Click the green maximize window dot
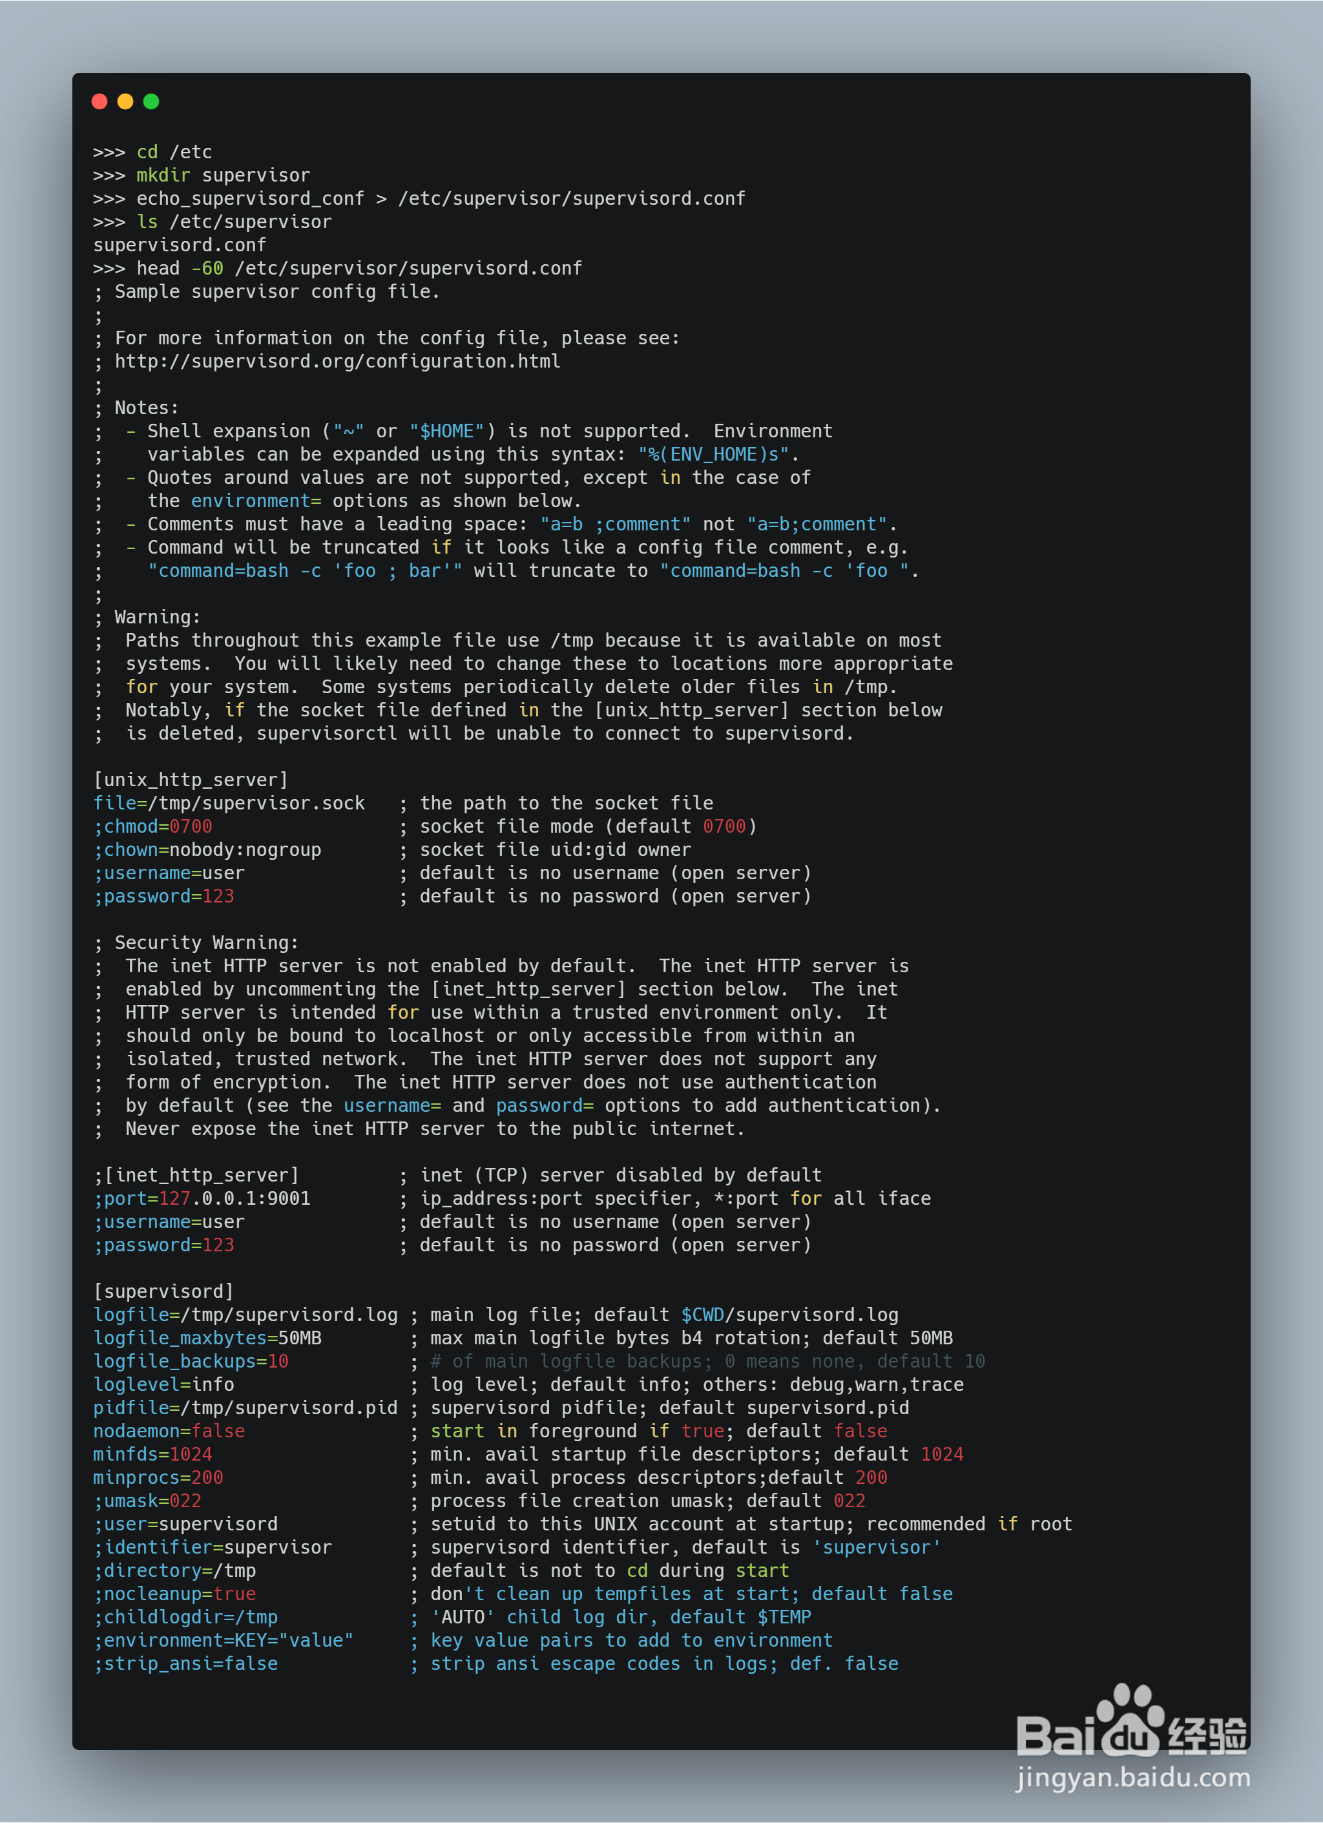The width and height of the screenshot is (1323, 1823). (x=151, y=101)
